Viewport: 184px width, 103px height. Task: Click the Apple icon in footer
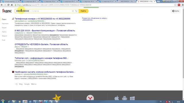117,98
